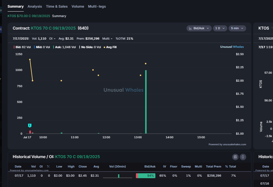This screenshot has width=273, height=187.
Task: Select the Multi-legs tab
Action: point(97,6)
